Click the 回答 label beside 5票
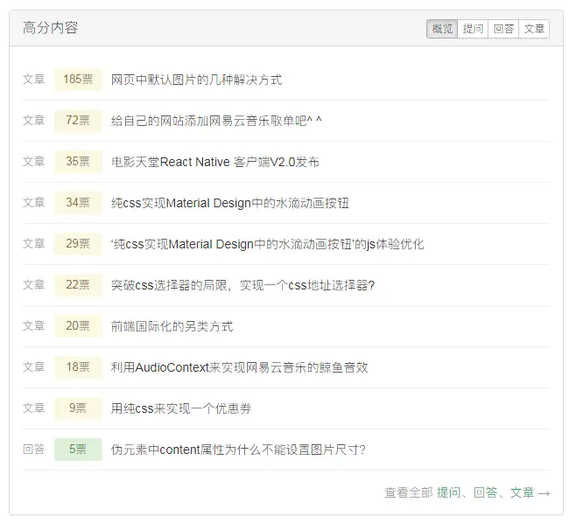This screenshot has width=569, height=523. pyautogui.click(x=34, y=450)
